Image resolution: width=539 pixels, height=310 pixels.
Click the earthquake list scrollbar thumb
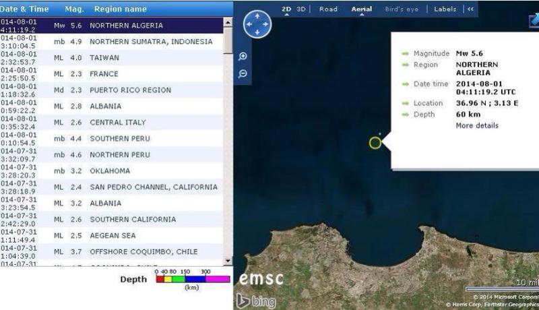[227, 40]
